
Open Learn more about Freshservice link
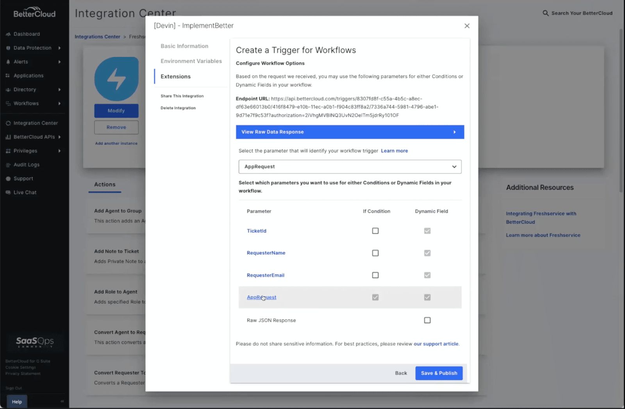pos(543,235)
